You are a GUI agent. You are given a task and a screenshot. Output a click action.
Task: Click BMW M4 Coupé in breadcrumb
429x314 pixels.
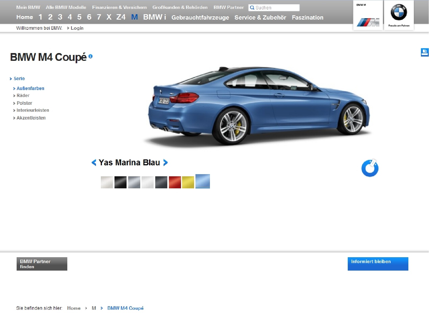[x=125, y=308]
